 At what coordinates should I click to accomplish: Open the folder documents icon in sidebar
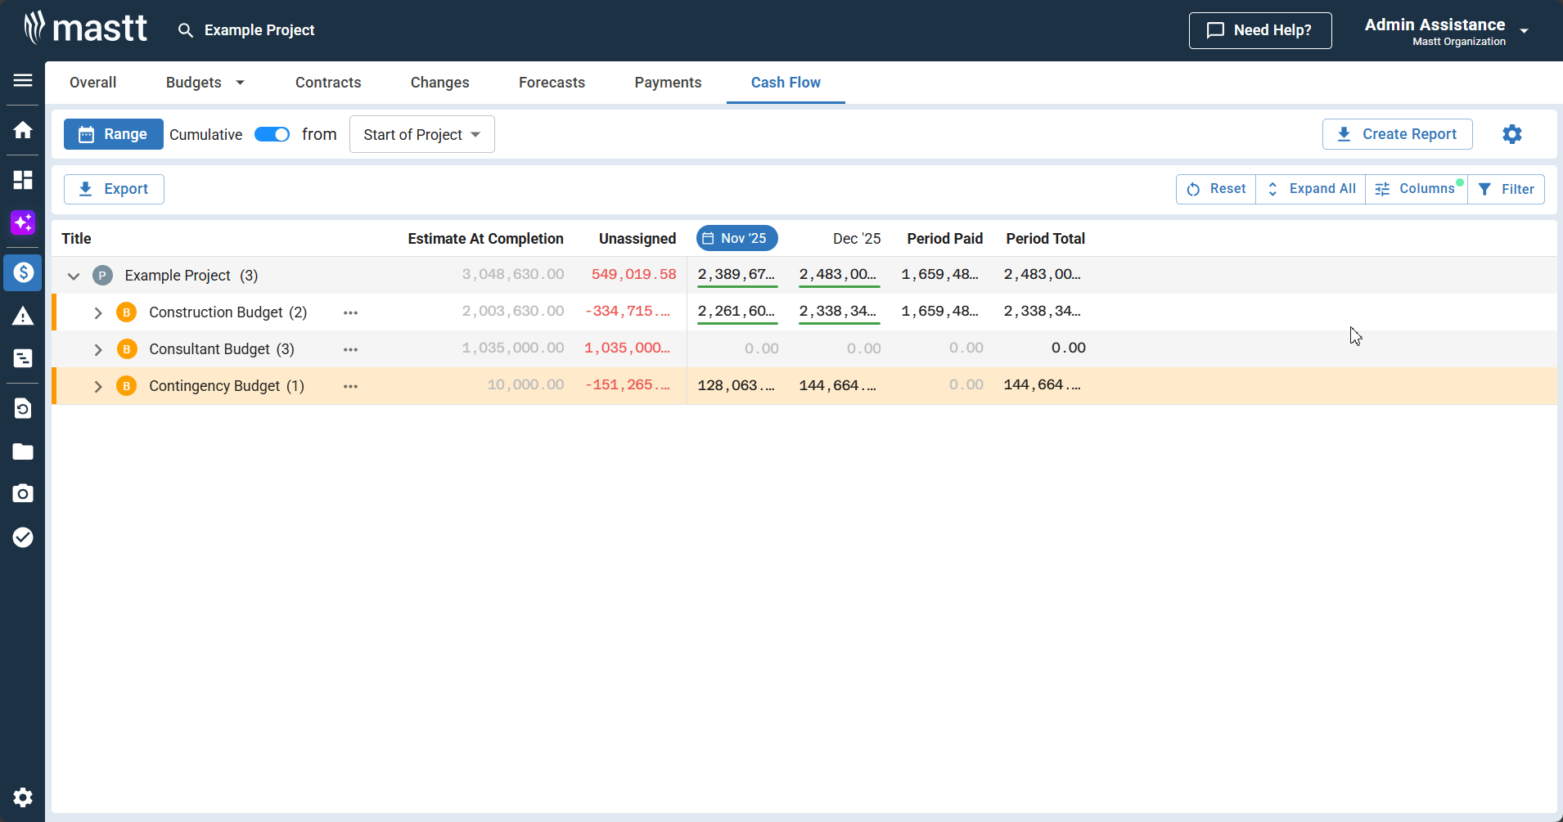click(x=23, y=451)
